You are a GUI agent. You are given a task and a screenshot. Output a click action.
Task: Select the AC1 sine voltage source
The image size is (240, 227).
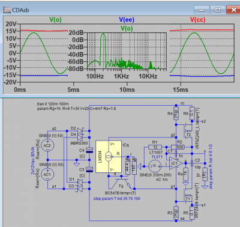coord(47,175)
